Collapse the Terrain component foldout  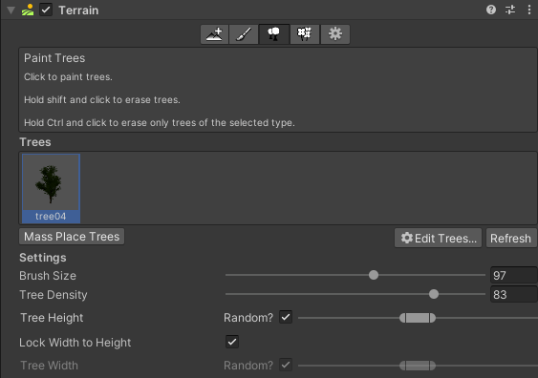11,10
